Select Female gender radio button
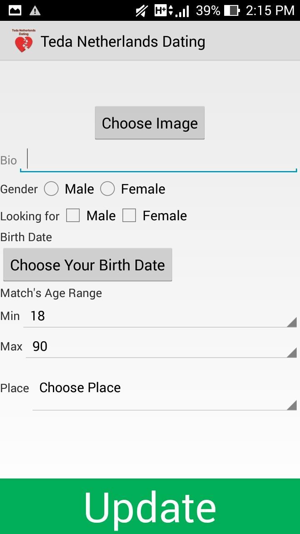Image resolution: width=300 pixels, height=534 pixels. click(x=107, y=189)
